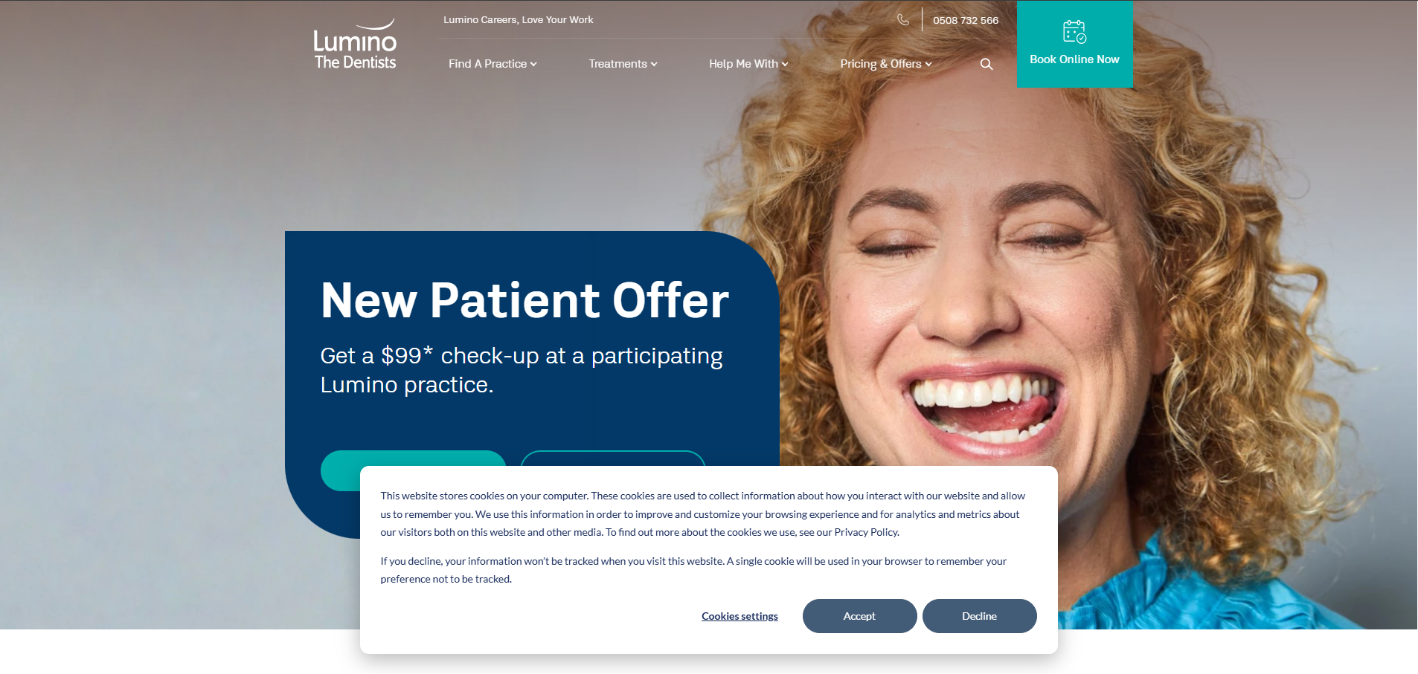Click the calendar booking icon
The height and width of the screenshot is (674, 1418).
click(x=1074, y=32)
